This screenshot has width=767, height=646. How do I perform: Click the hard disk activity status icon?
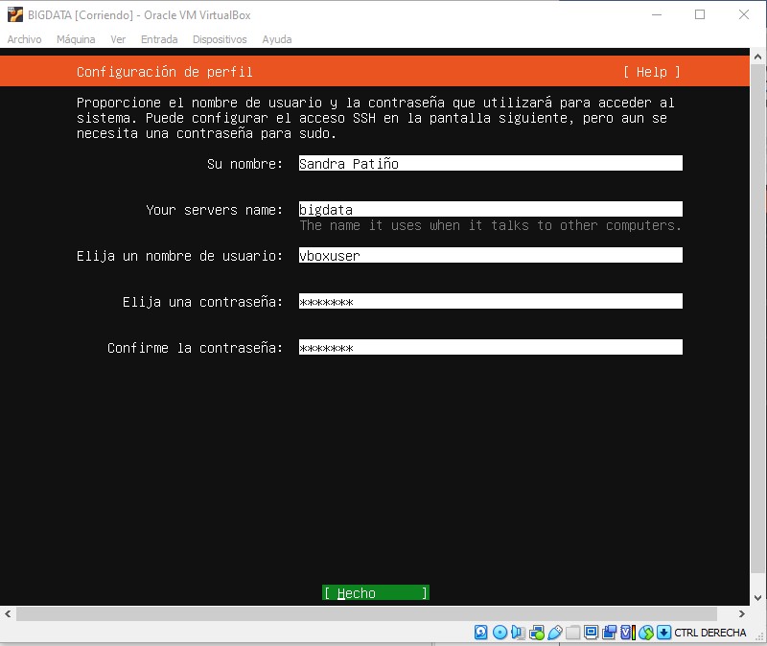479,633
